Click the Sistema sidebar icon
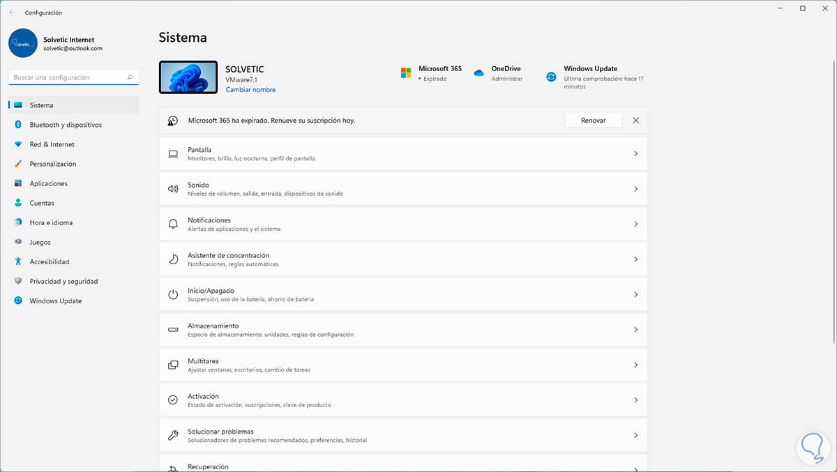 [x=18, y=105]
